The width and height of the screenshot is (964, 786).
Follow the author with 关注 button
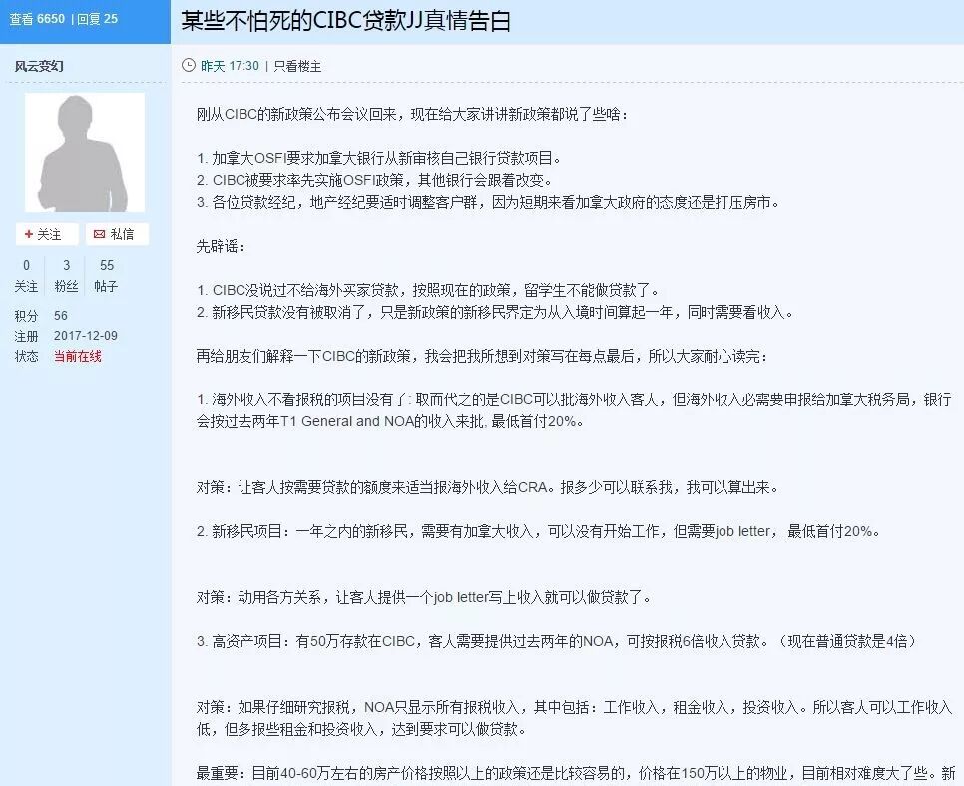pos(47,234)
